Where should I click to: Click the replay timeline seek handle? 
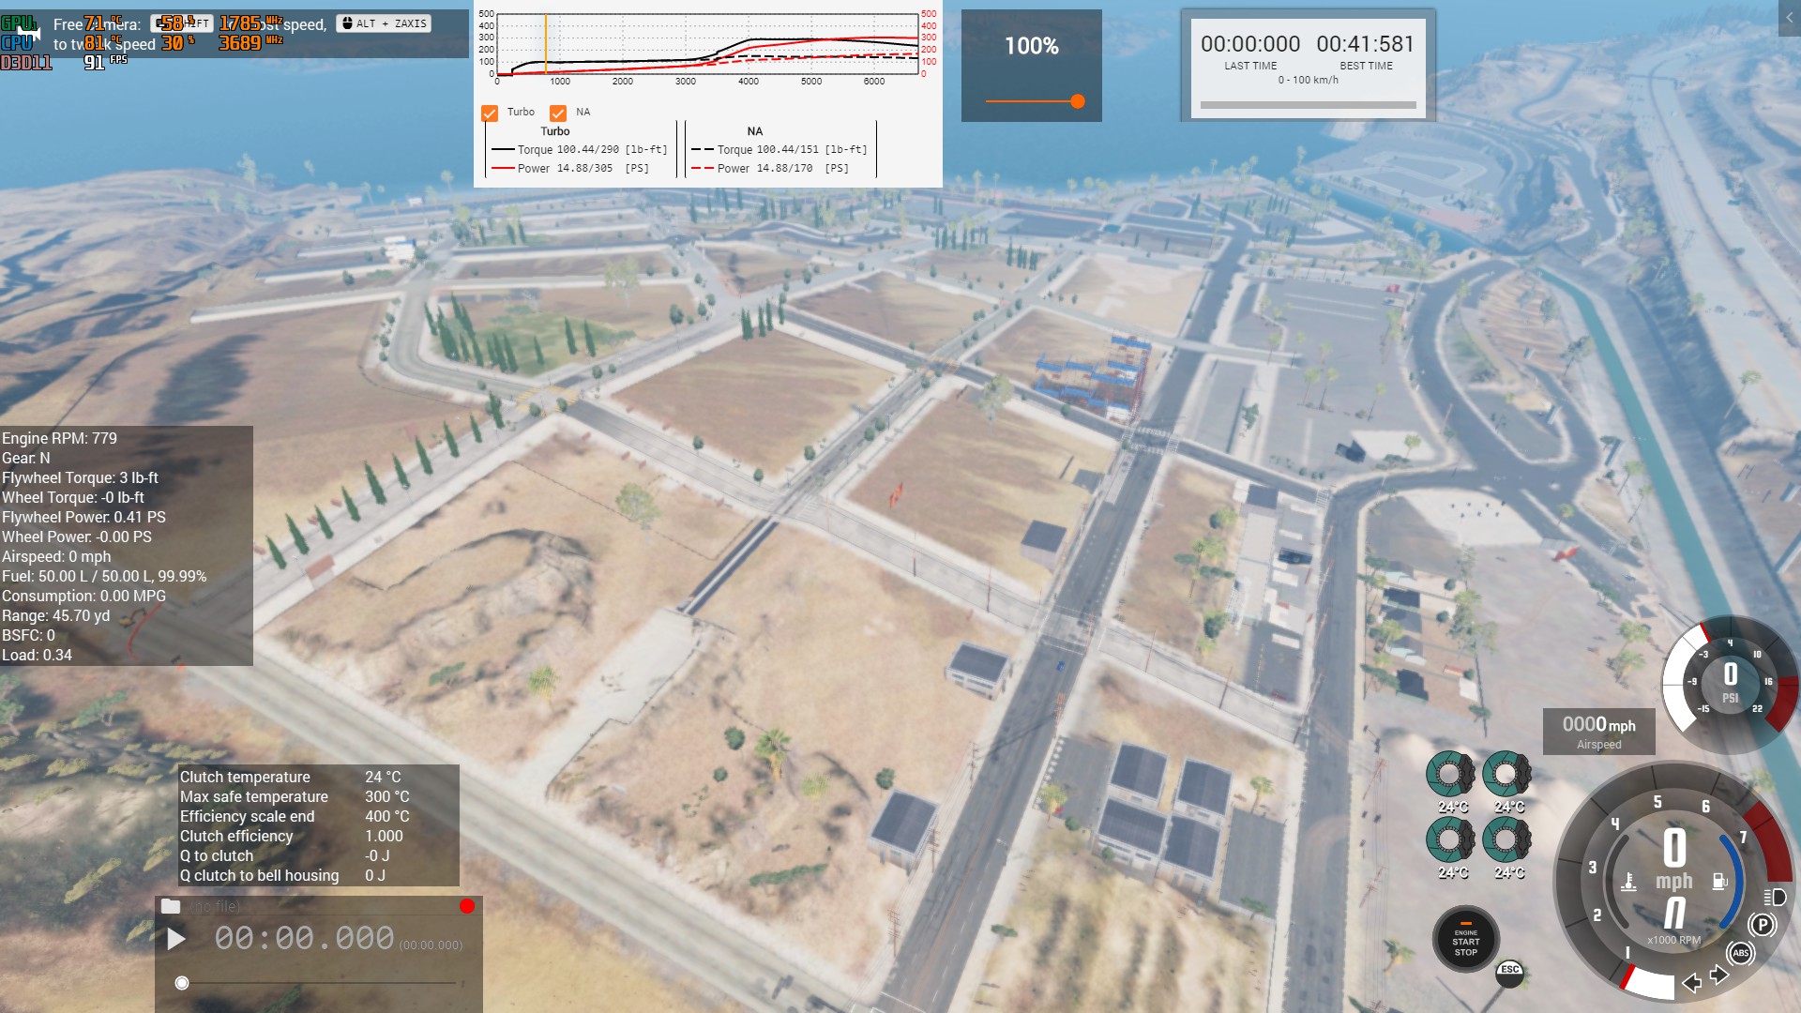[x=182, y=983]
